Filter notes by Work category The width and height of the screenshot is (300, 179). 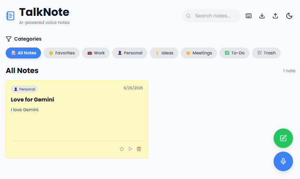click(96, 53)
